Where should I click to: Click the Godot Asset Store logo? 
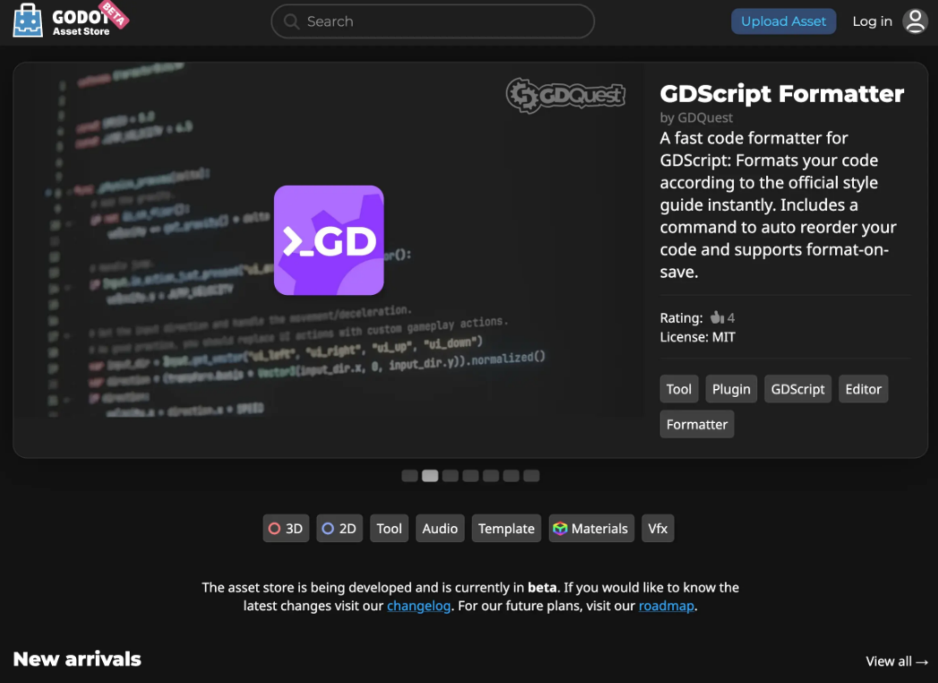click(70, 21)
